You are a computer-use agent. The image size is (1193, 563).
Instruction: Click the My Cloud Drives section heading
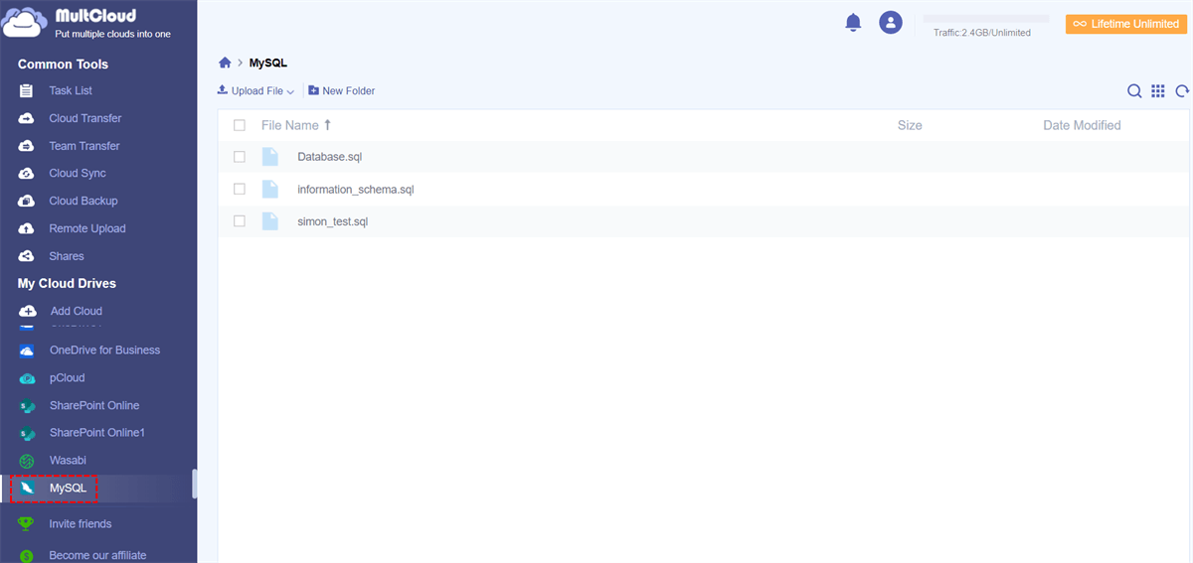67,283
